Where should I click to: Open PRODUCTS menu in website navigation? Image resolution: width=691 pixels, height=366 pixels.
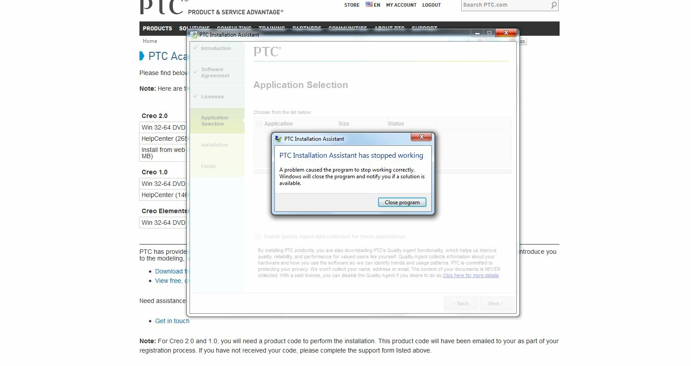pos(157,28)
